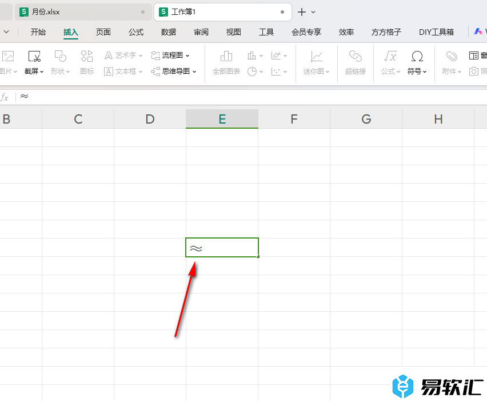This screenshot has width=487, height=401.
Task: Select the 插入 ribbon tab
Action: coord(71,32)
